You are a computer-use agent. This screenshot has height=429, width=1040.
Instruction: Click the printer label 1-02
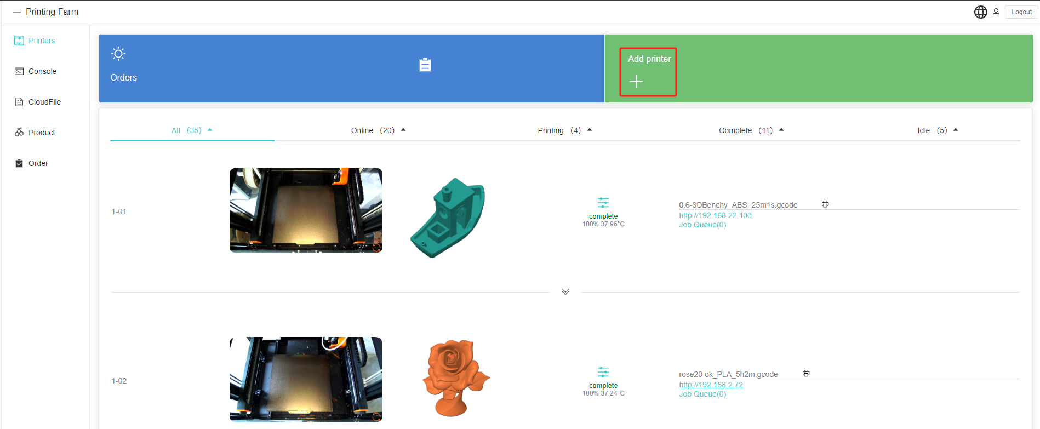(119, 381)
